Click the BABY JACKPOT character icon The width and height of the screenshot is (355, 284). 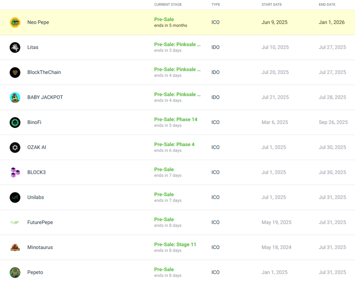click(x=15, y=97)
